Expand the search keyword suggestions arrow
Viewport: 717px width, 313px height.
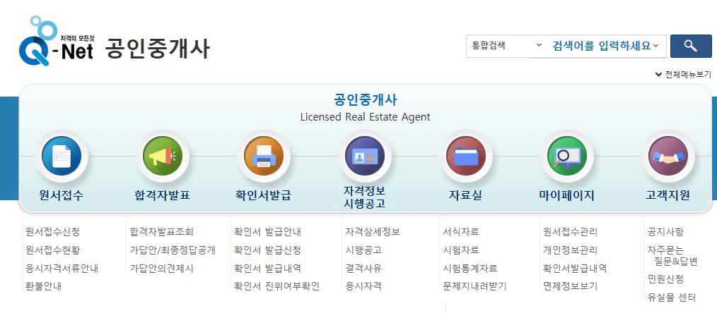pyautogui.click(x=655, y=46)
